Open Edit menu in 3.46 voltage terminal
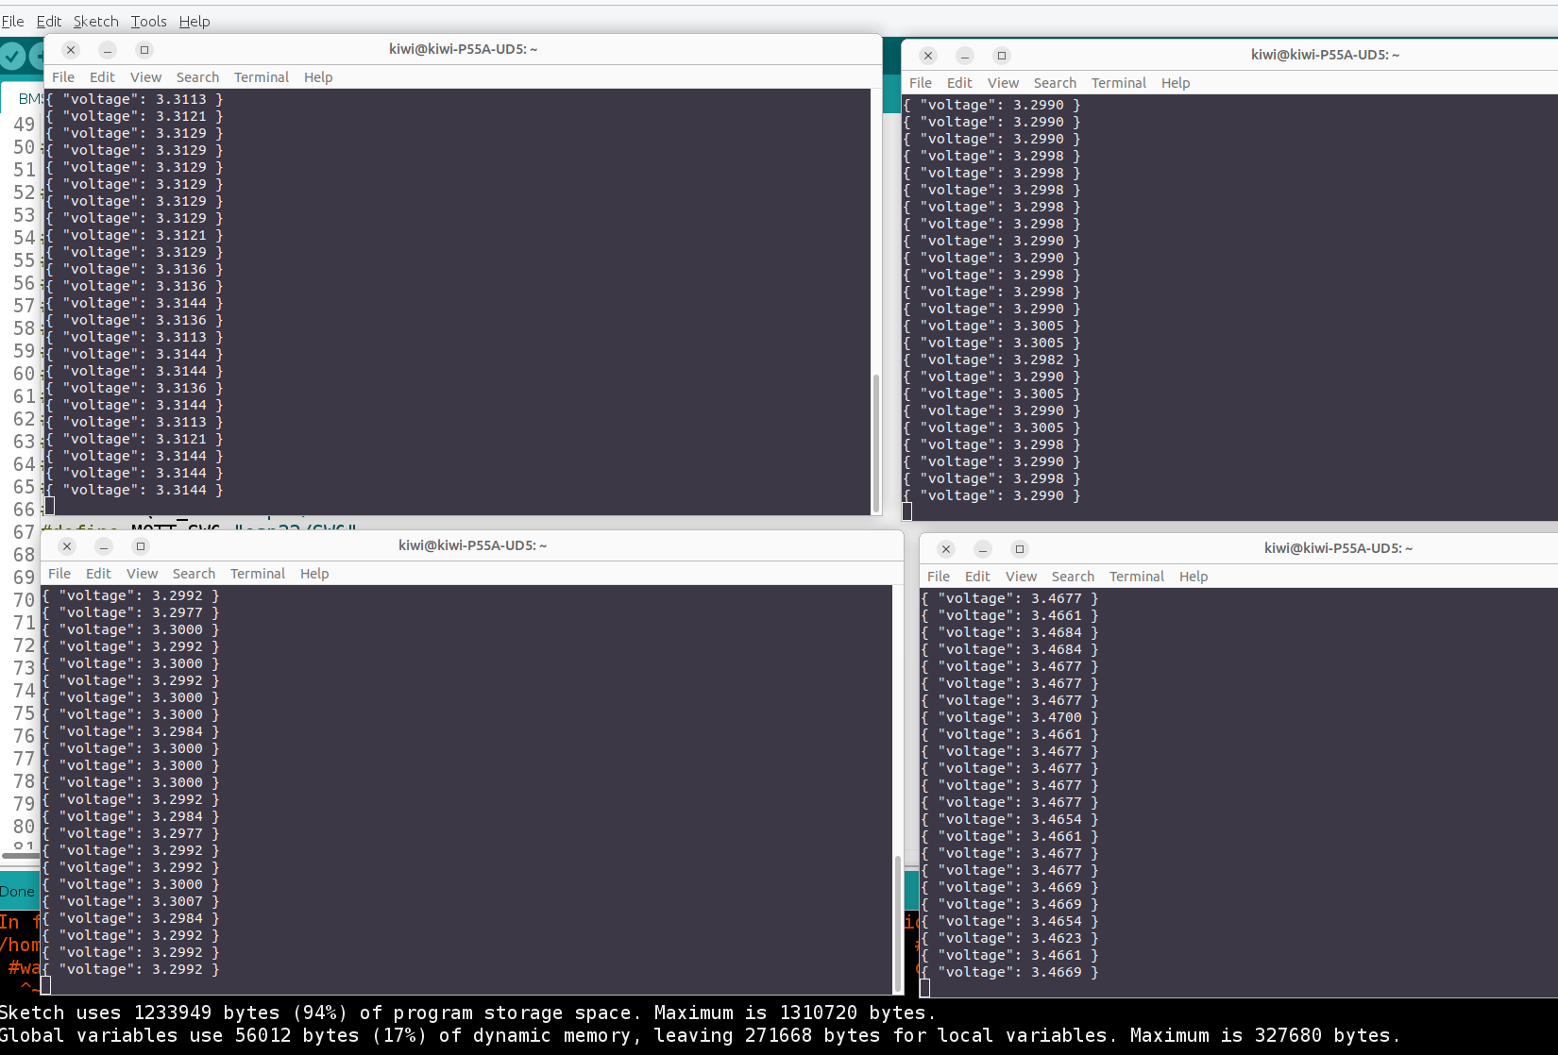This screenshot has width=1558, height=1055. click(x=977, y=577)
